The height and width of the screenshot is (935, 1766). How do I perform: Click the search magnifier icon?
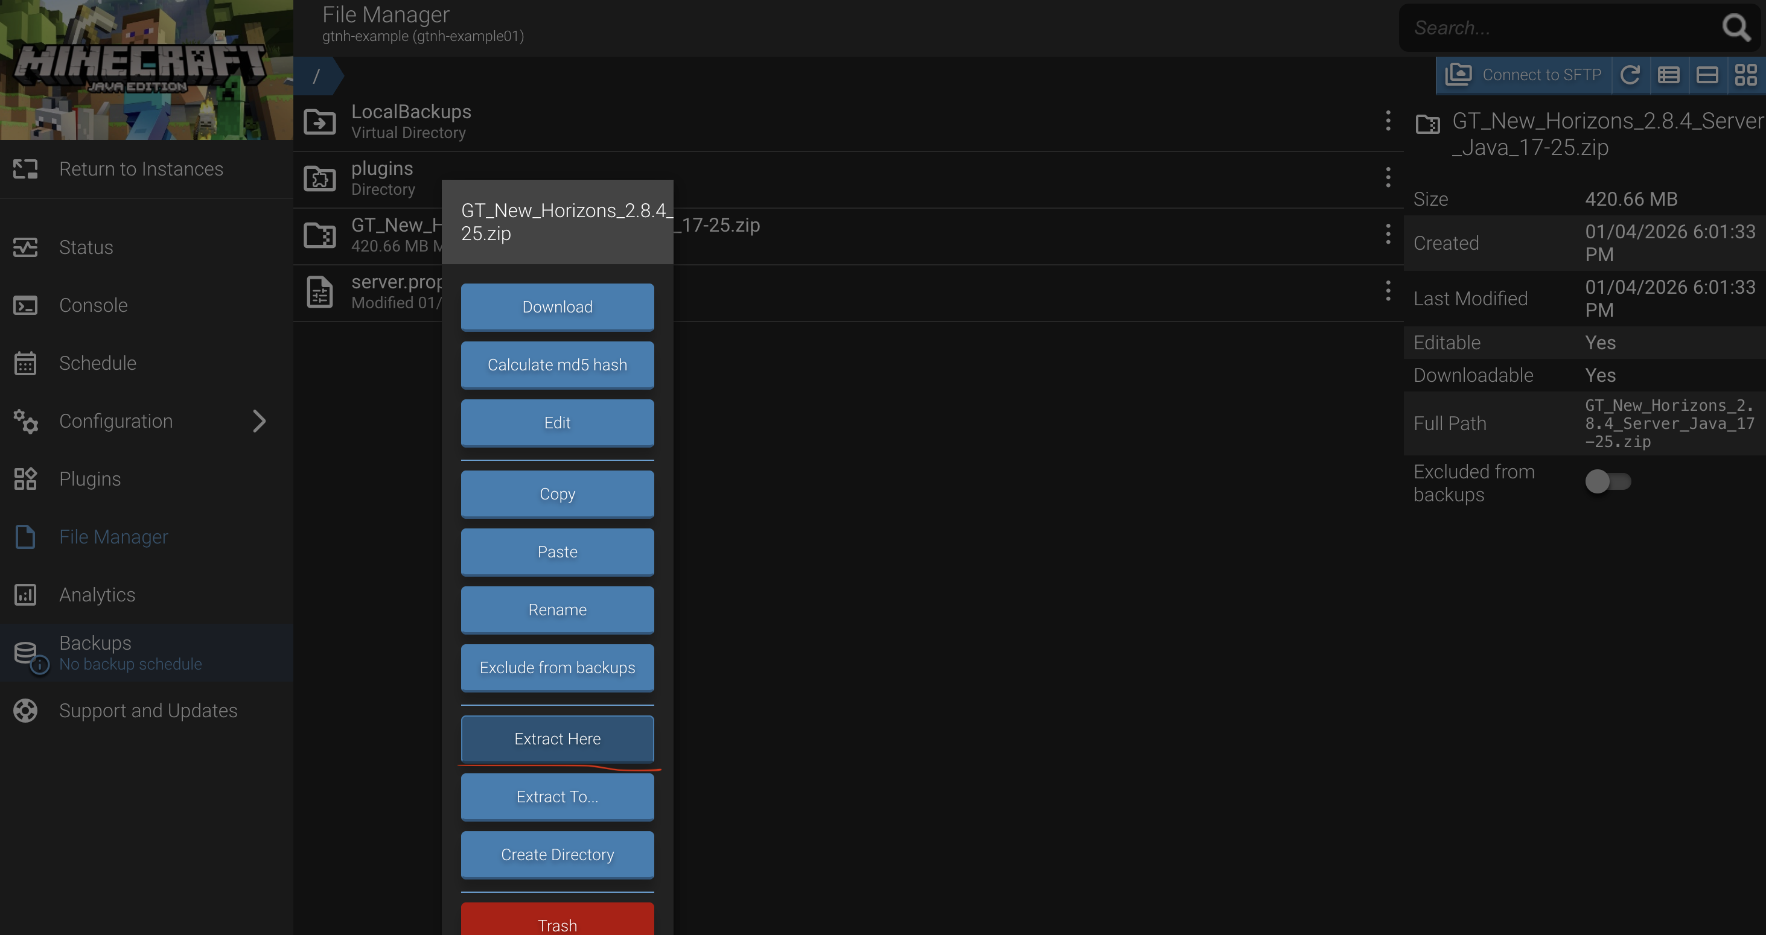click(x=1736, y=28)
